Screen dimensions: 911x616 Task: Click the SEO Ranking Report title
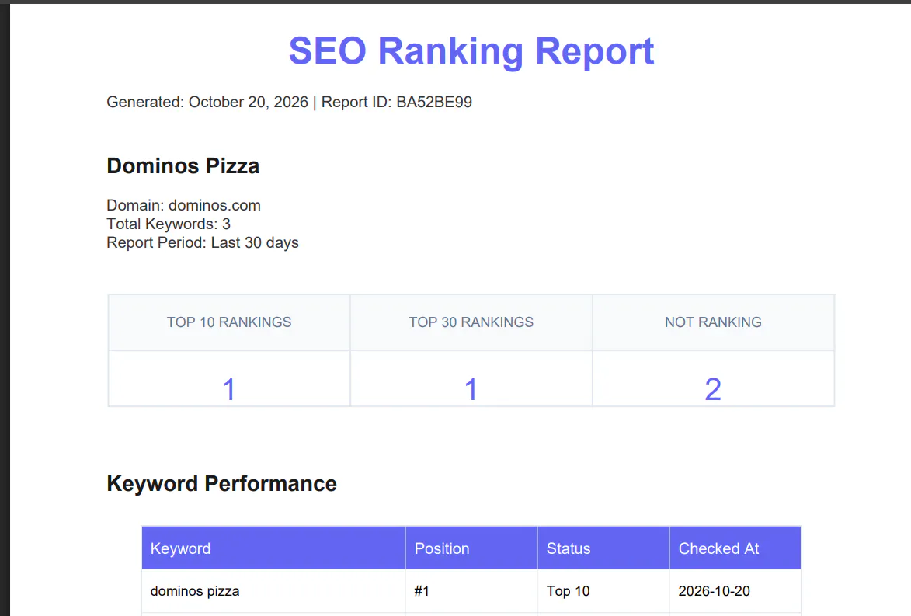coord(471,51)
